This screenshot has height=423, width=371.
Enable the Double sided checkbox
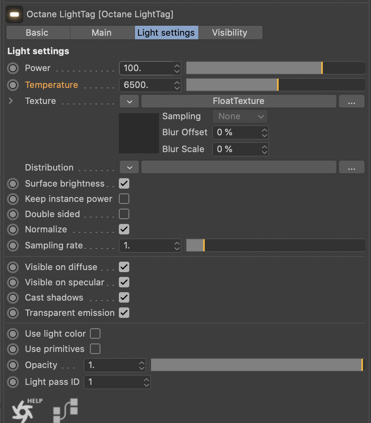pyautogui.click(x=124, y=214)
